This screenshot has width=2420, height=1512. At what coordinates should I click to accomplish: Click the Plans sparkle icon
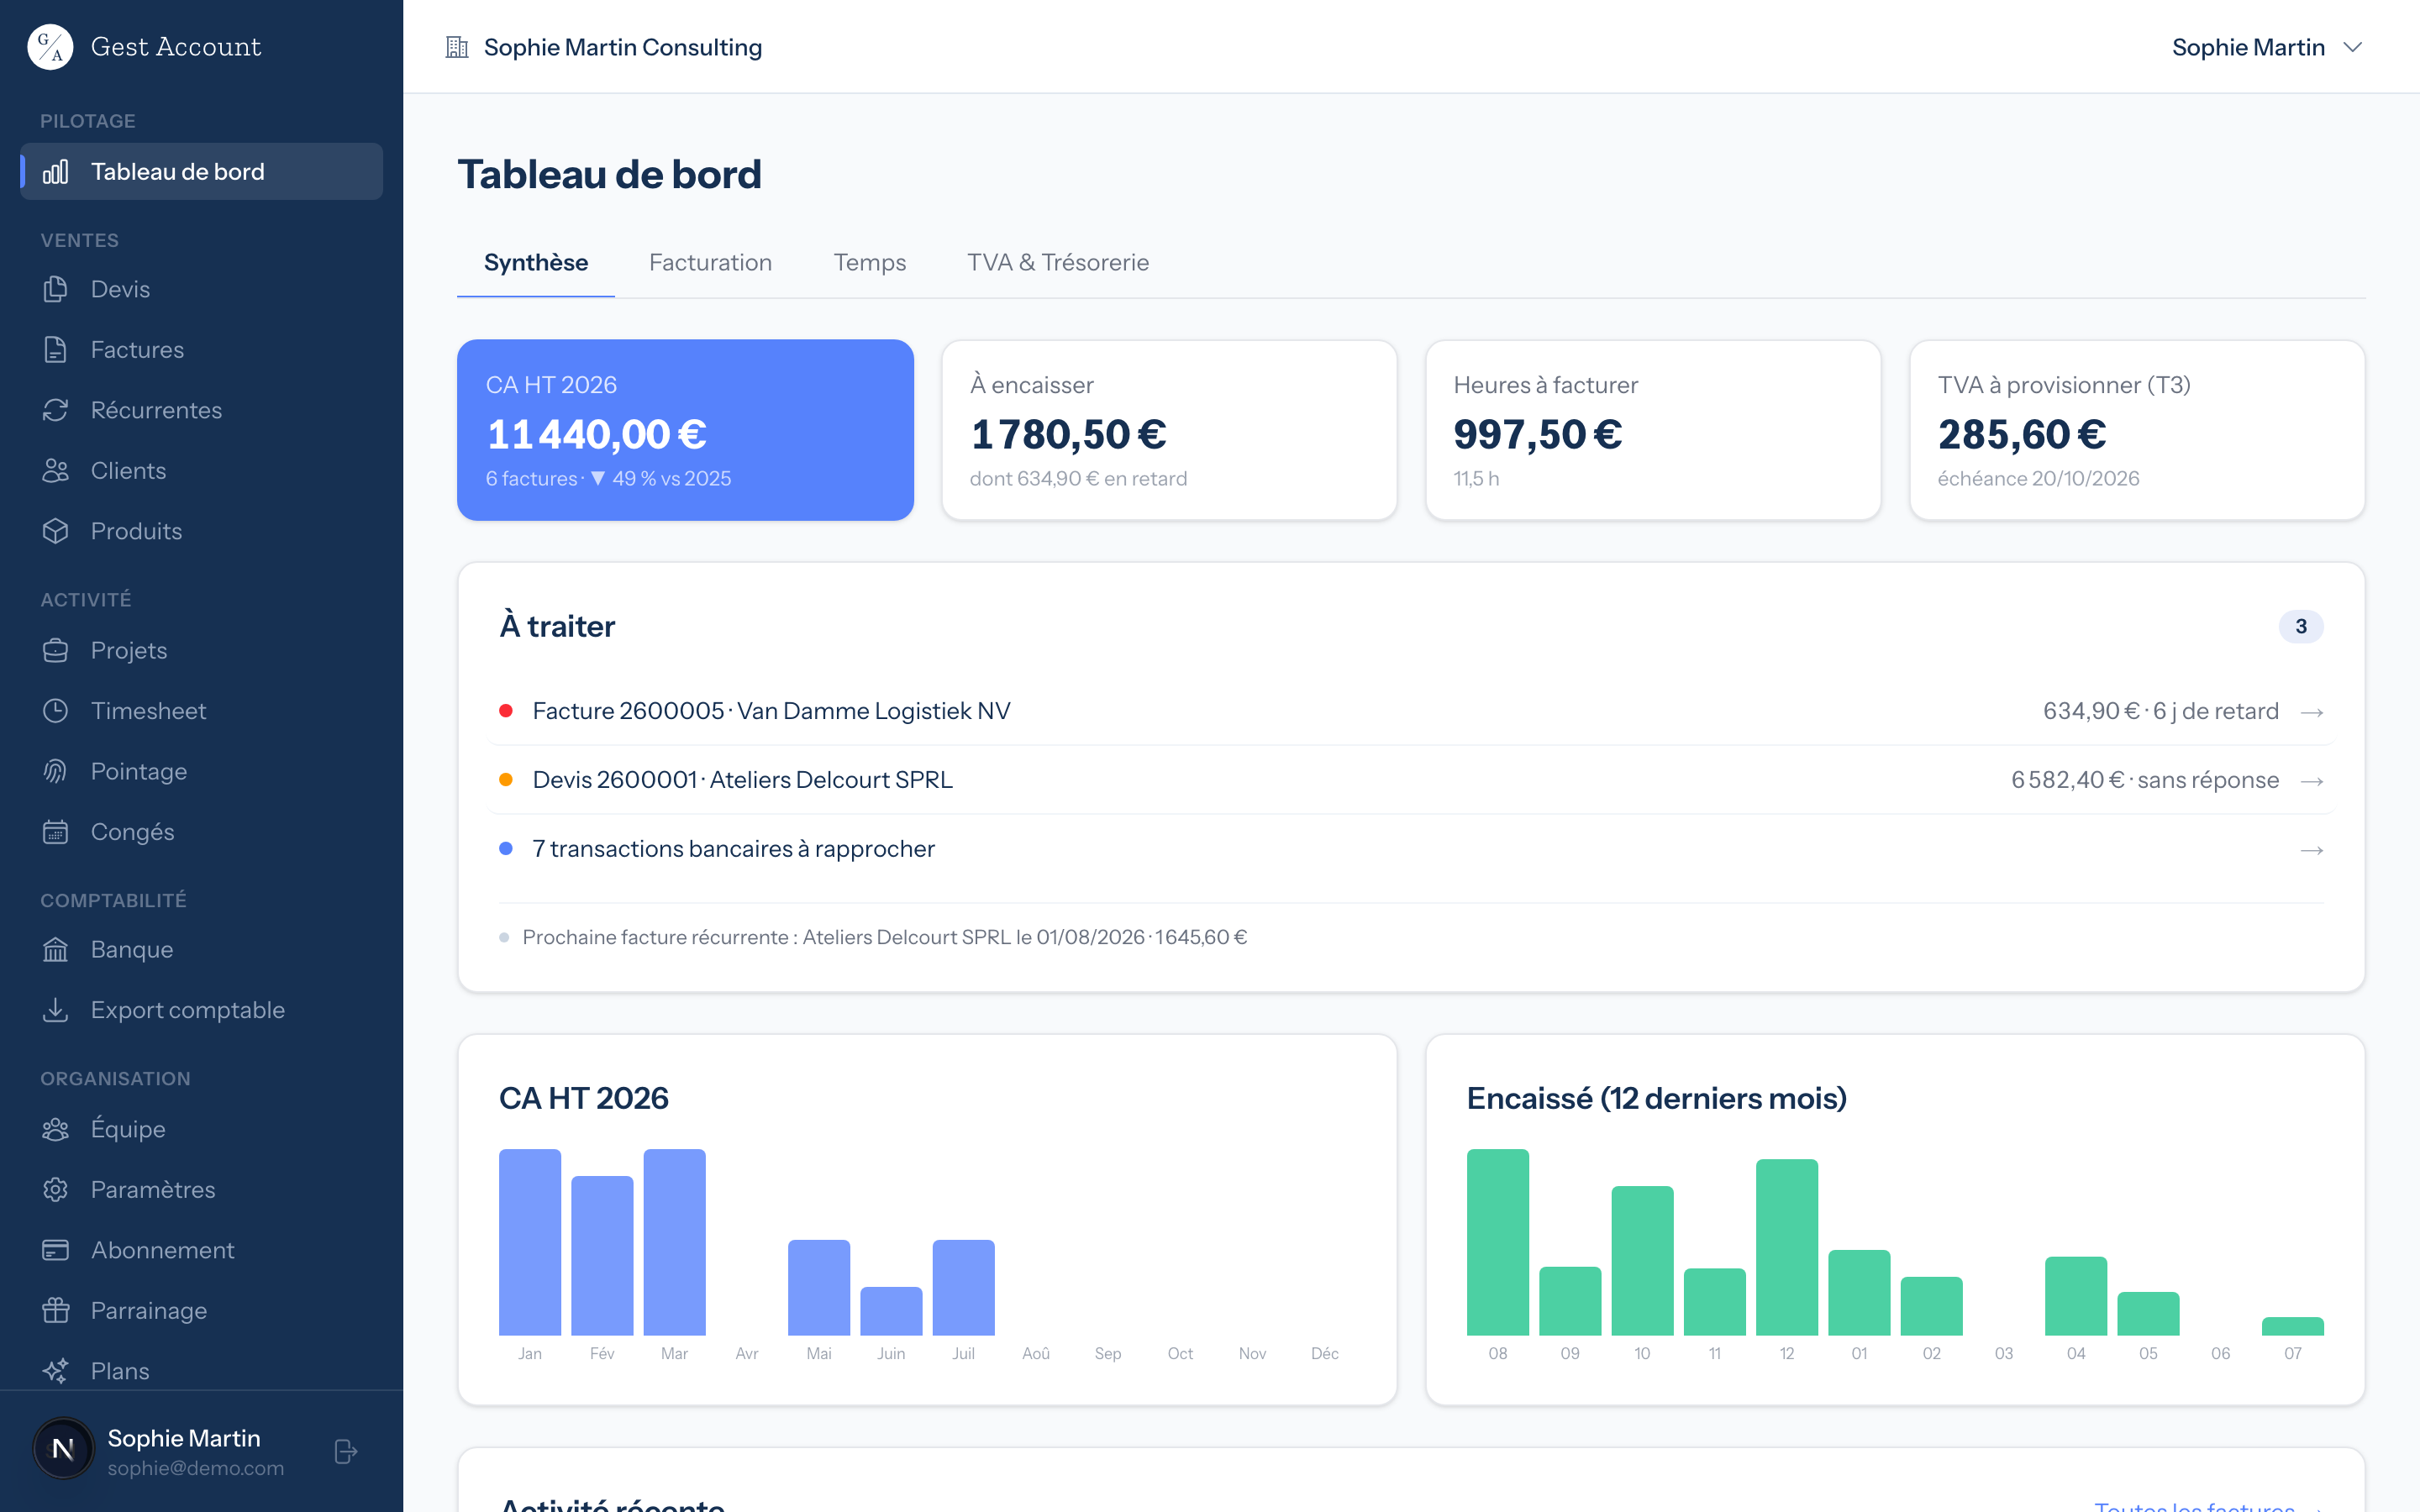[x=56, y=1371]
